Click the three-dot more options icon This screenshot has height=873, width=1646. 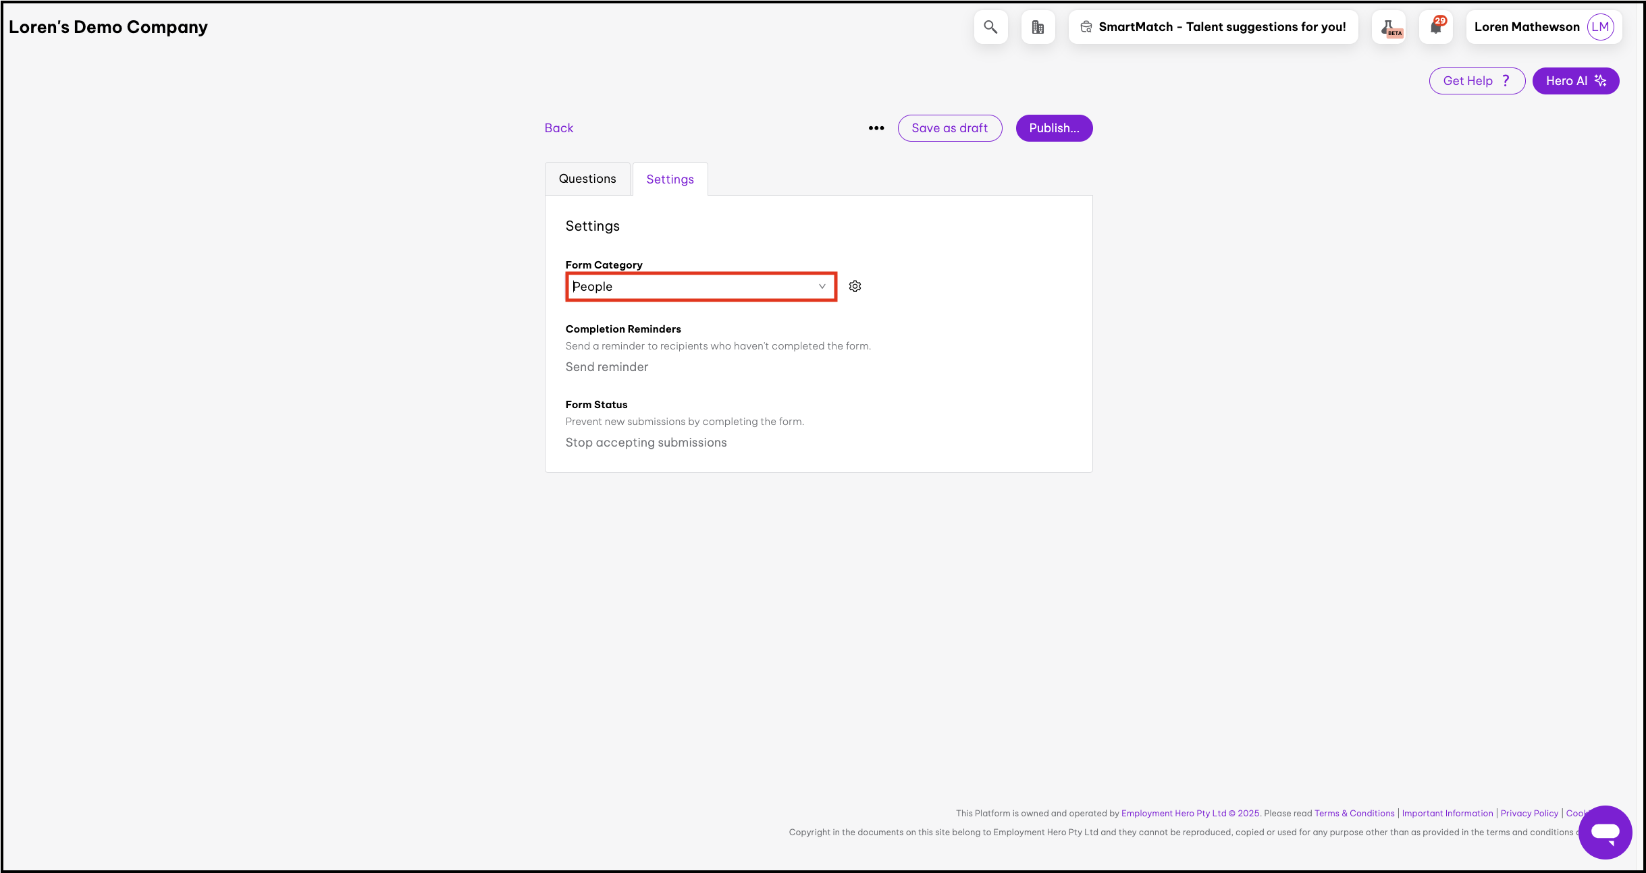click(x=876, y=128)
